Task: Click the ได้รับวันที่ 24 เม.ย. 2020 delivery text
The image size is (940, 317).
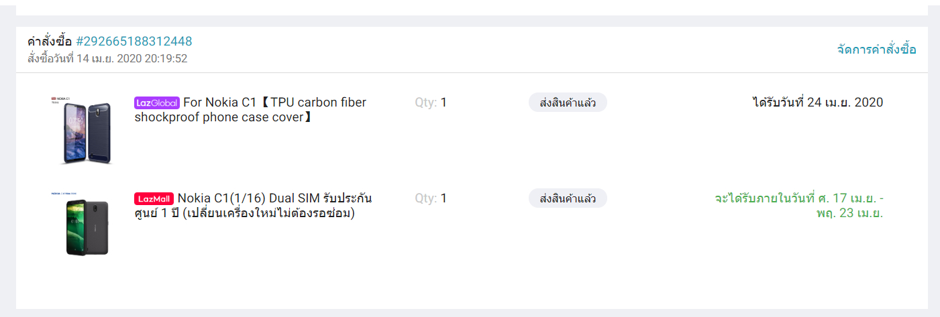Action: [818, 103]
